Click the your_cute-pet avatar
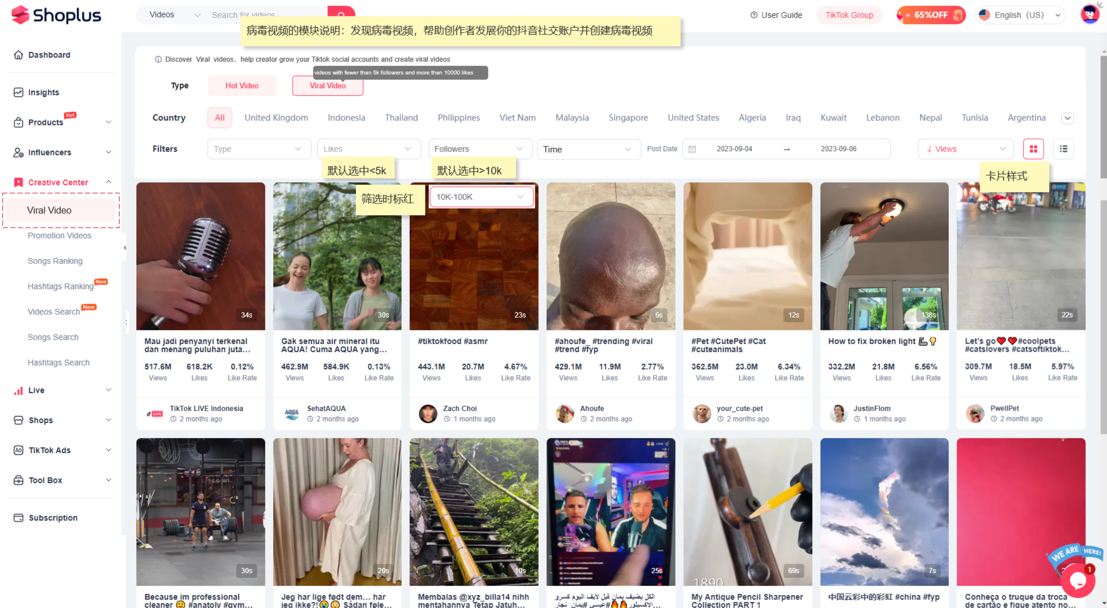Image resolution: width=1107 pixels, height=608 pixels. pos(701,414)
